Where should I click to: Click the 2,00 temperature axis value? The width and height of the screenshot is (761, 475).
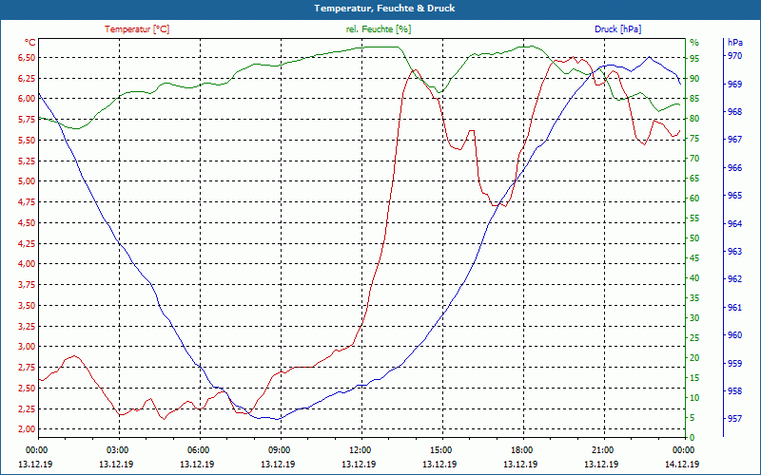[26, 429]
